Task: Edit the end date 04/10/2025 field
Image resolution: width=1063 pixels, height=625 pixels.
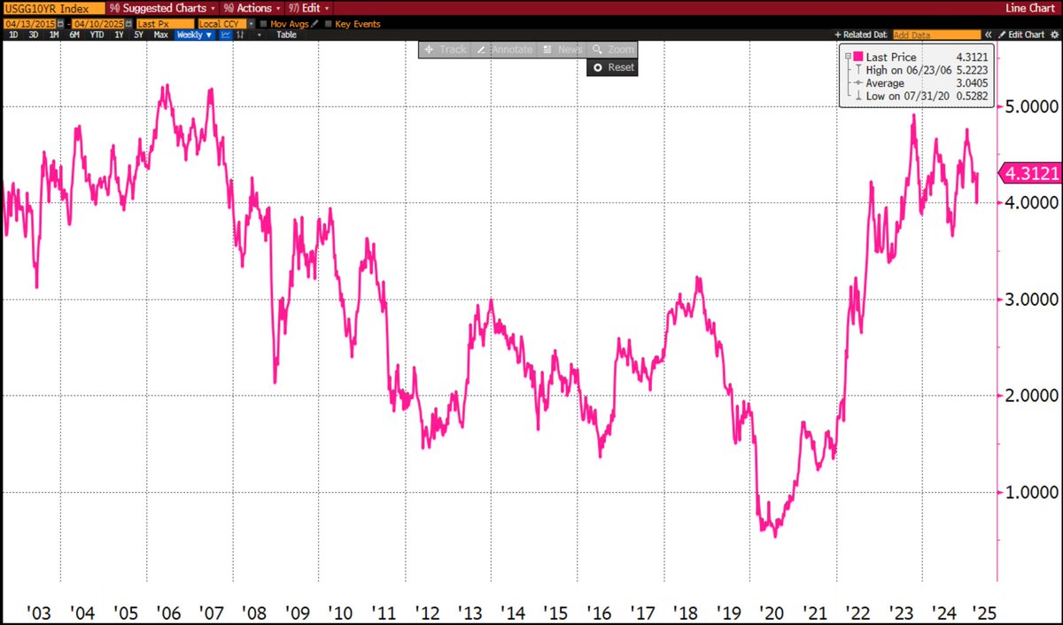Action: click(x=97, y=24)
